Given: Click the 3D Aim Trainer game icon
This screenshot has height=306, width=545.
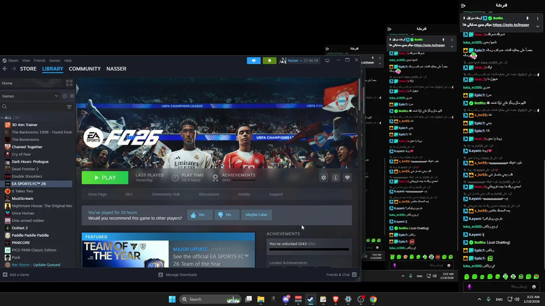Looking at the screenshot, I should click(x=7, y=125).
